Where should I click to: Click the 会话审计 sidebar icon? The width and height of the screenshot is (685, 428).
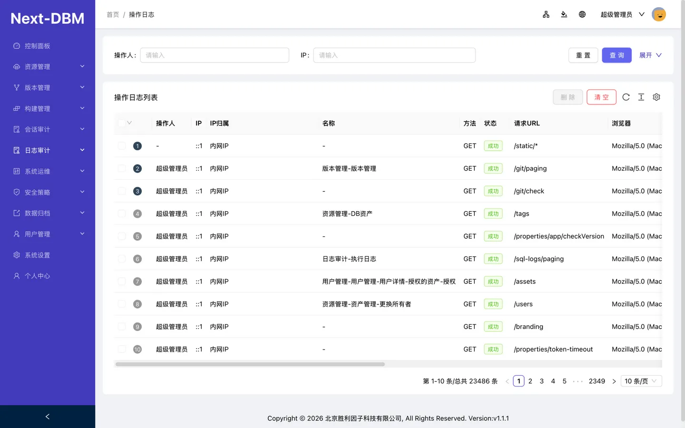(17, 129)
